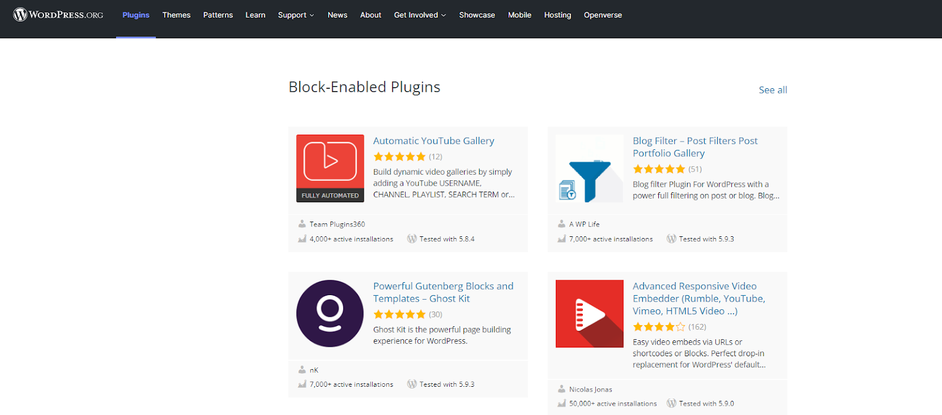The image size is (942, 415).
Task: Click the Blog Filter funnel icon thumbnail
Action: tap(589, 169)
